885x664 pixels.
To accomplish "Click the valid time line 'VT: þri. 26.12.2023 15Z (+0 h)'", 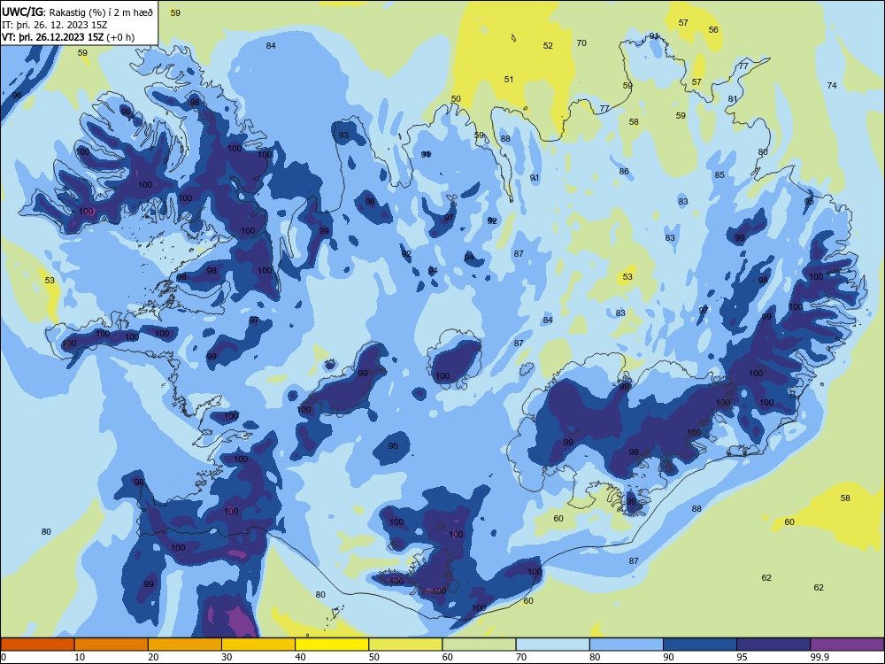I will 68,37.
